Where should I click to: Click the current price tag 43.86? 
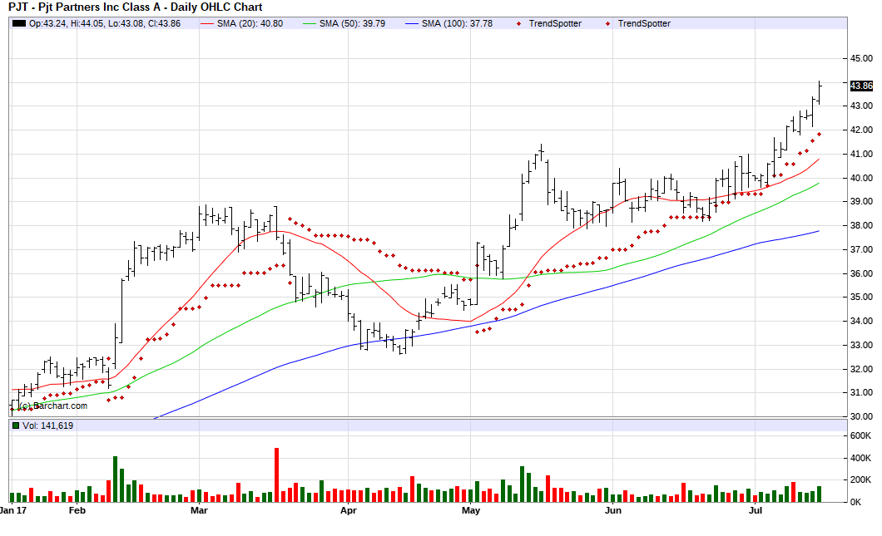(x=861, y=86)
